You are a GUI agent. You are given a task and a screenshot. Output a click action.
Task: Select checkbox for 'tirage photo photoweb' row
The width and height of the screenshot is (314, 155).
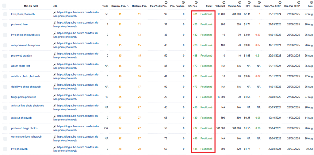coord(5,97)
